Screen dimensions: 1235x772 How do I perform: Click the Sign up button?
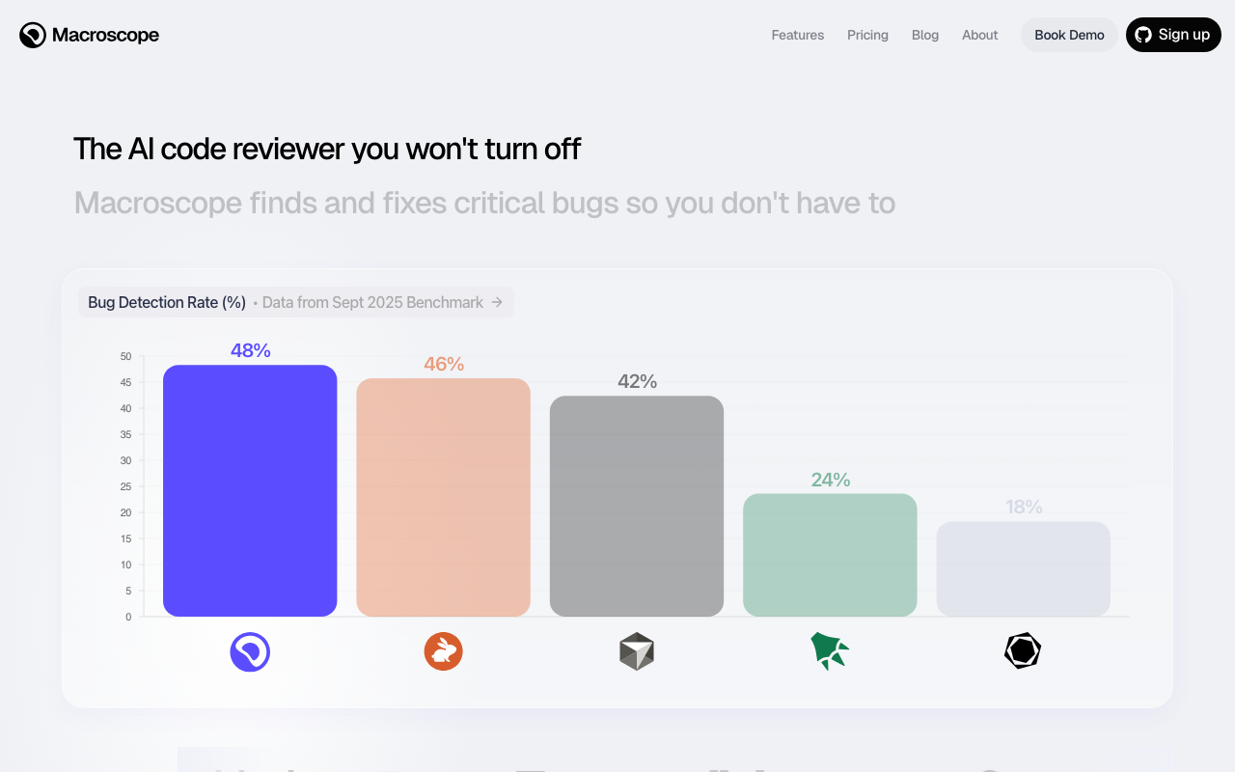tap(1173, 35)
